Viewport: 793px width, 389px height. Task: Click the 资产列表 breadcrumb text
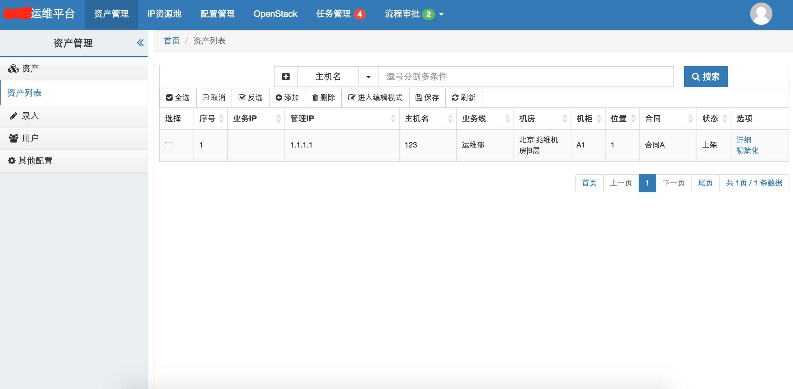coord(209,41)
